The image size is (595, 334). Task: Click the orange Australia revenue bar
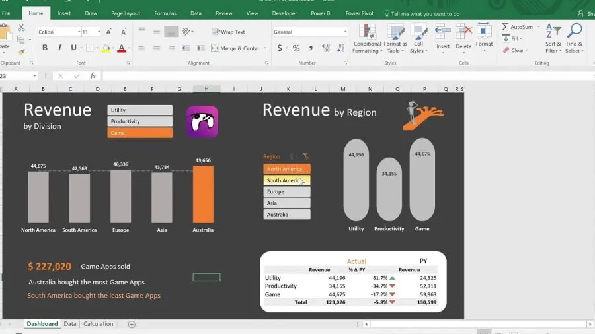203,195
